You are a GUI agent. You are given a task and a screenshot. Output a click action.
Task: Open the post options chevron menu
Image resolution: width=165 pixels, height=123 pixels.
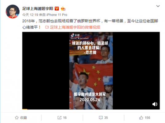[158, 6]
